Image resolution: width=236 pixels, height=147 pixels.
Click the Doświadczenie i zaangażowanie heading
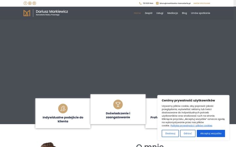118,115
